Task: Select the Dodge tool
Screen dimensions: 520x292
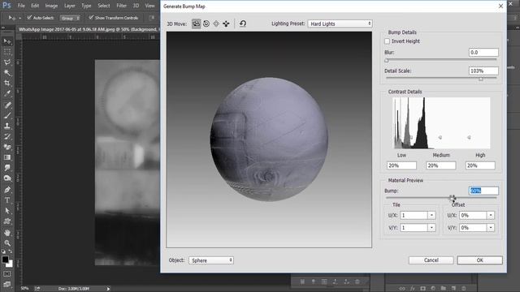Action: click(7, 178)
